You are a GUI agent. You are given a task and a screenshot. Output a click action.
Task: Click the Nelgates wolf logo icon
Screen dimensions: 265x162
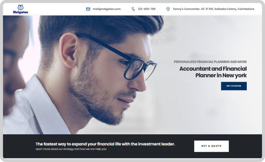[20, 7]
